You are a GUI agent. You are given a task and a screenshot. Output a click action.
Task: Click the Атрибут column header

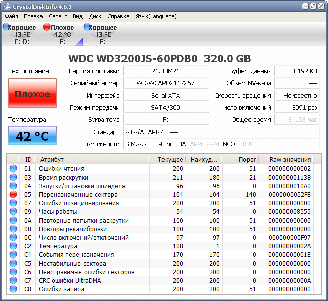[92, 159]
